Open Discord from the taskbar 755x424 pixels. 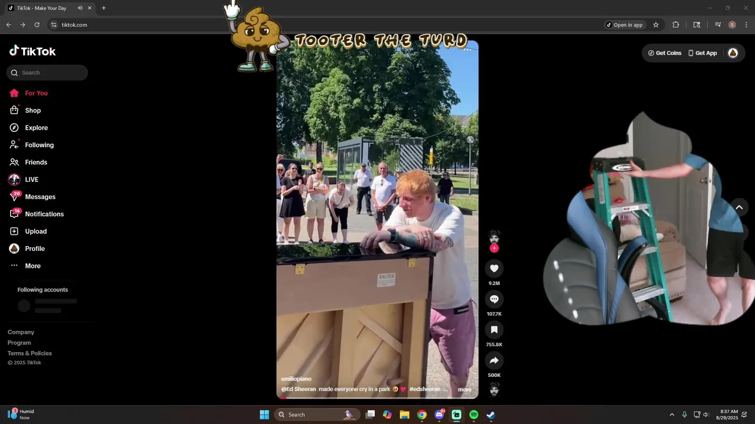(439, 415)
